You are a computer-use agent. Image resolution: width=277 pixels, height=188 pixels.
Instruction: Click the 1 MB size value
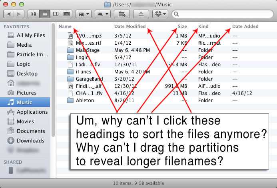(181, 36)
